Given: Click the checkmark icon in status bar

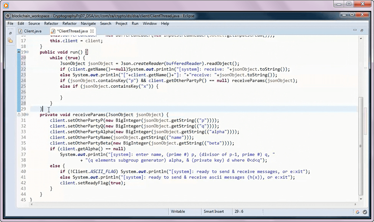Looking at the screenshot, I should point(365,212).
